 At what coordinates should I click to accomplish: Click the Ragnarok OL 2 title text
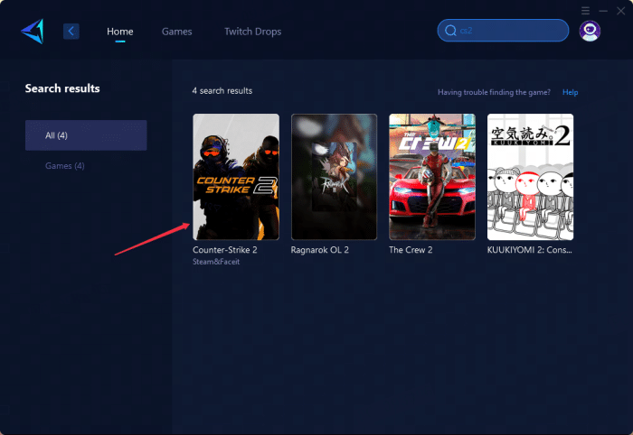point(320,250)
